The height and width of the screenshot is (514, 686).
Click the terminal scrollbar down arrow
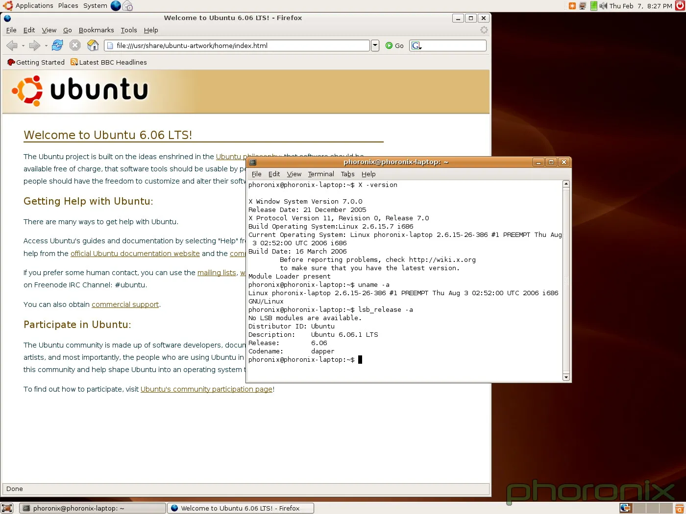(566, 377)
